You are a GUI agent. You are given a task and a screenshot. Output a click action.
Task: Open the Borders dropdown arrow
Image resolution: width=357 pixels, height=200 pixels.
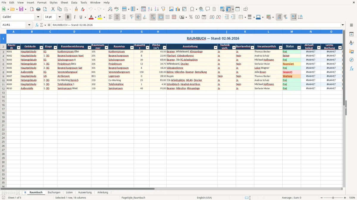coord(245,17)
